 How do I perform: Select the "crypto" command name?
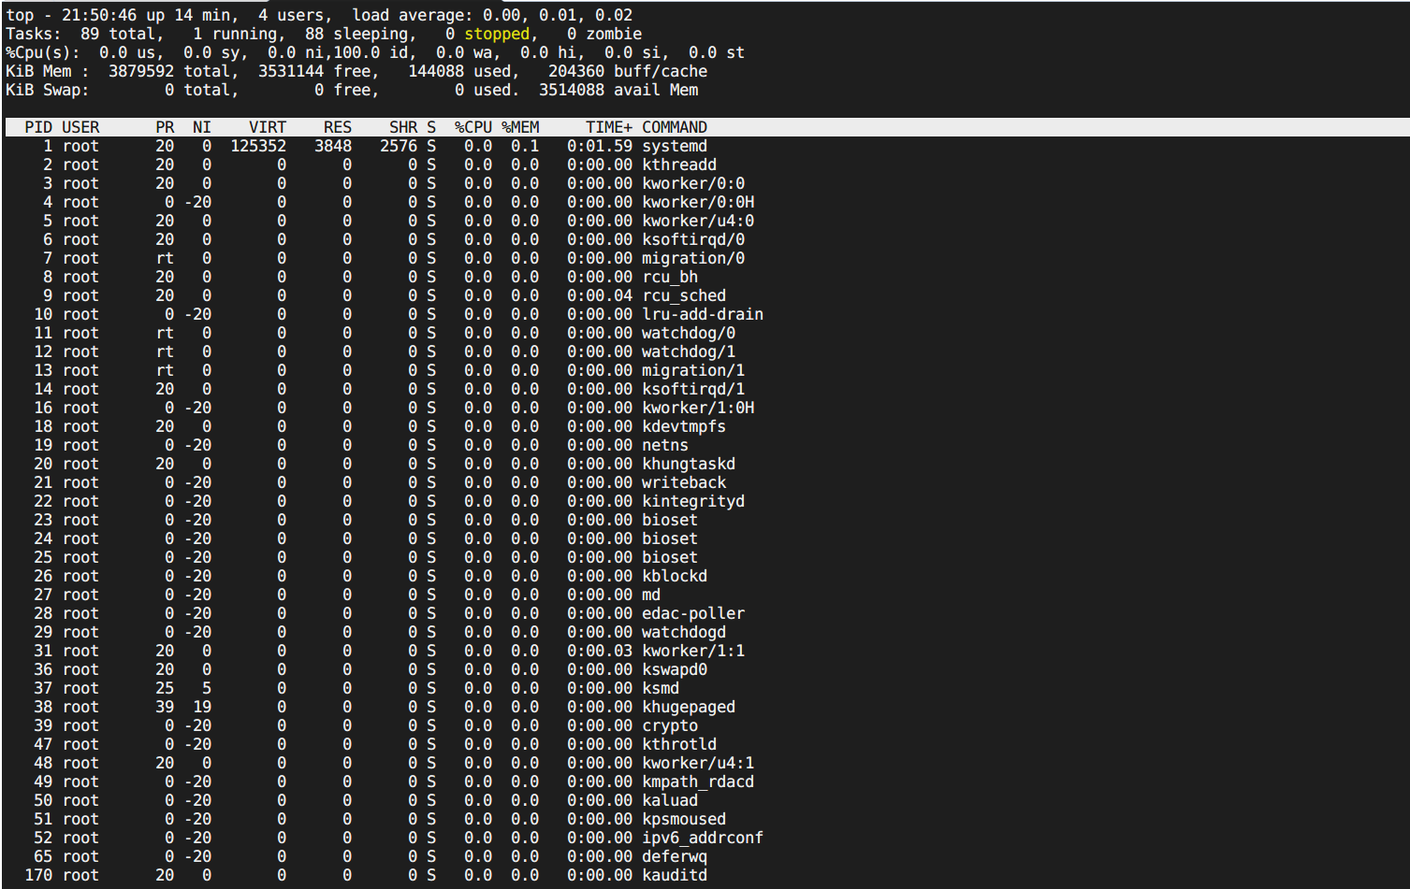pos(670,725)
